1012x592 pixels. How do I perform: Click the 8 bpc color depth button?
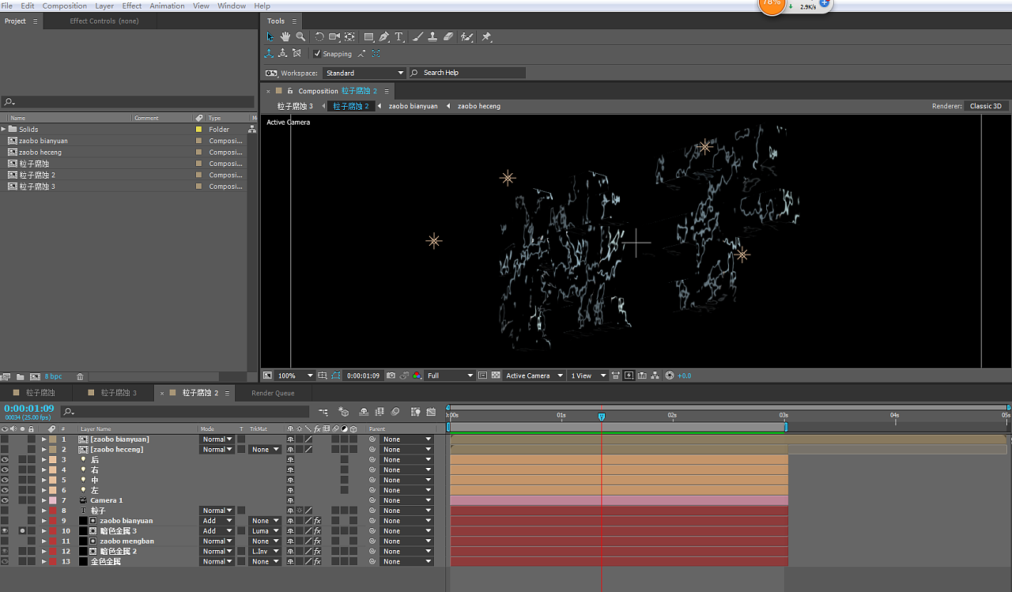53,377
